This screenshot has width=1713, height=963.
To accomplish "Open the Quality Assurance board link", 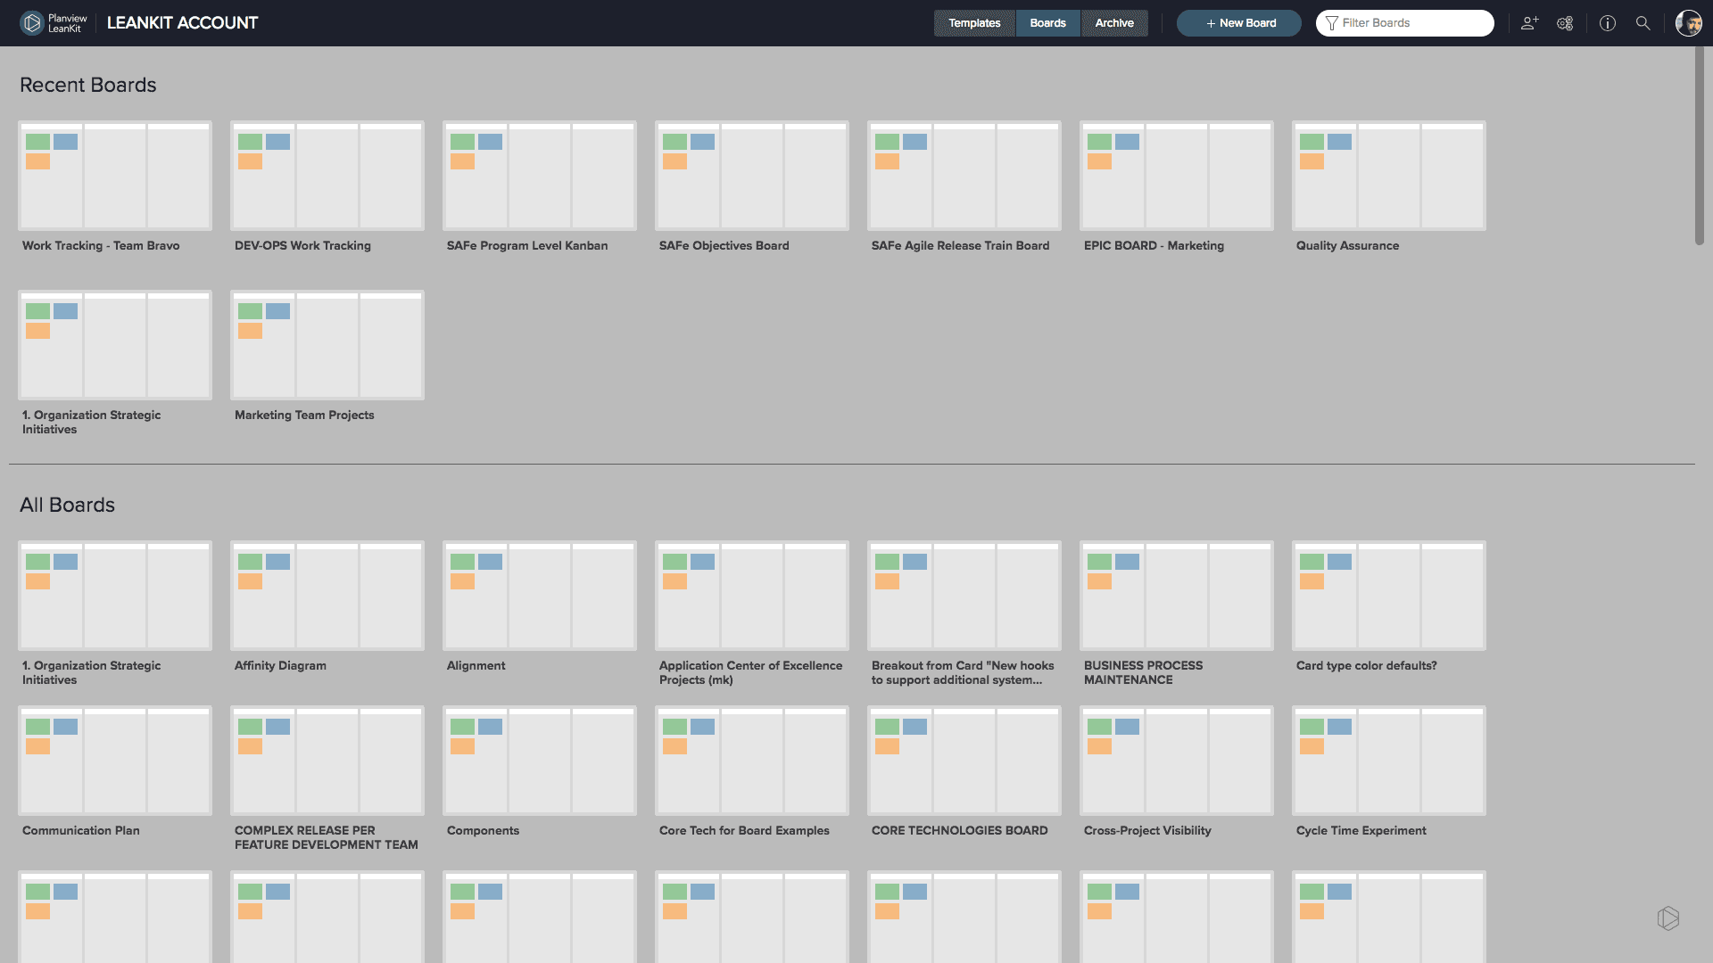I will click(x=1346, y=245).
